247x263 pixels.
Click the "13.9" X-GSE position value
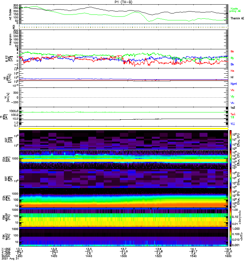point(158,249)
